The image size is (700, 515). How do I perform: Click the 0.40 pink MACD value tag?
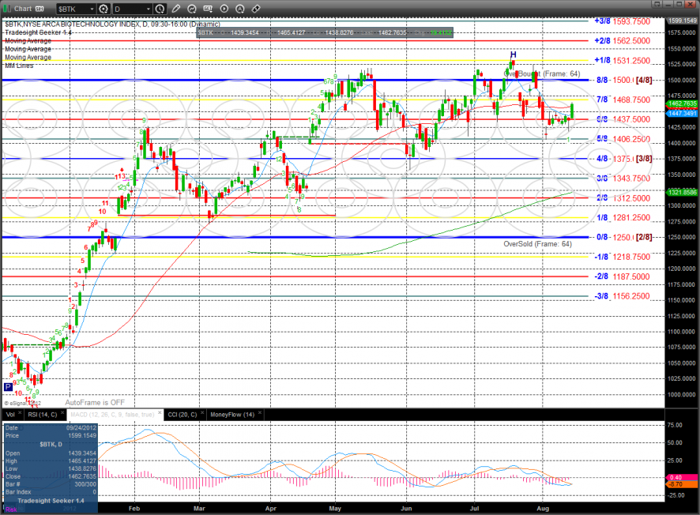(682, 477)
